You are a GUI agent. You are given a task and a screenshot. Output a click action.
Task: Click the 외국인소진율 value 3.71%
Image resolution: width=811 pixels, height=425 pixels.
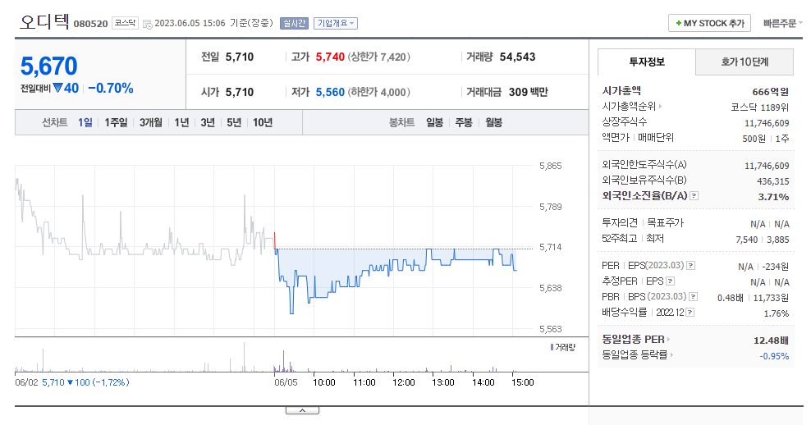point(773,196)
